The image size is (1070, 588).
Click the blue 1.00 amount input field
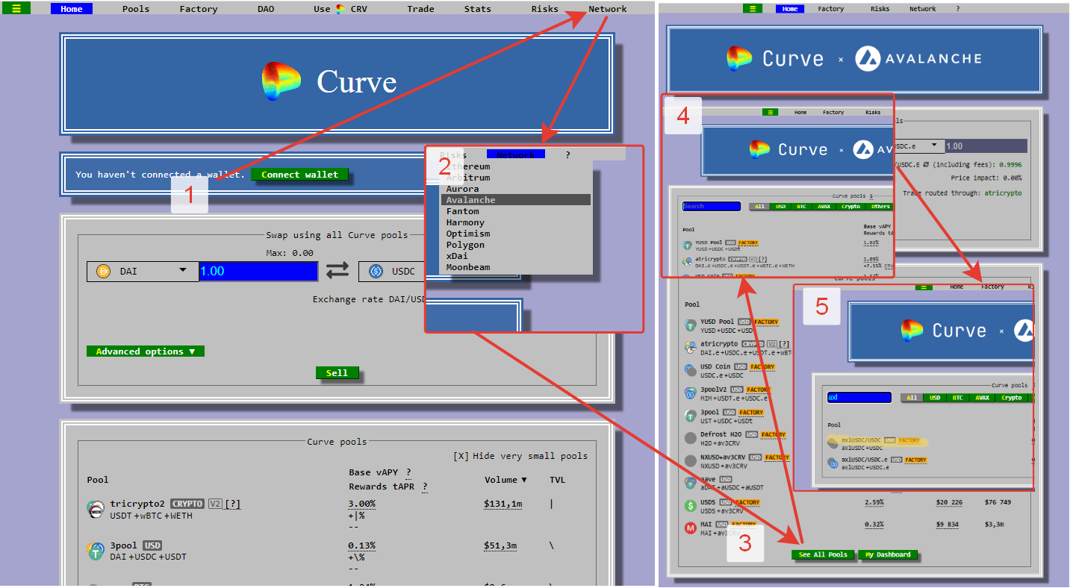(258, 272)
